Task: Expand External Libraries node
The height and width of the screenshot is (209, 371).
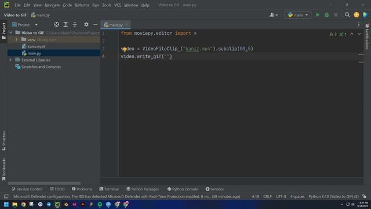Action: [10, 60]
